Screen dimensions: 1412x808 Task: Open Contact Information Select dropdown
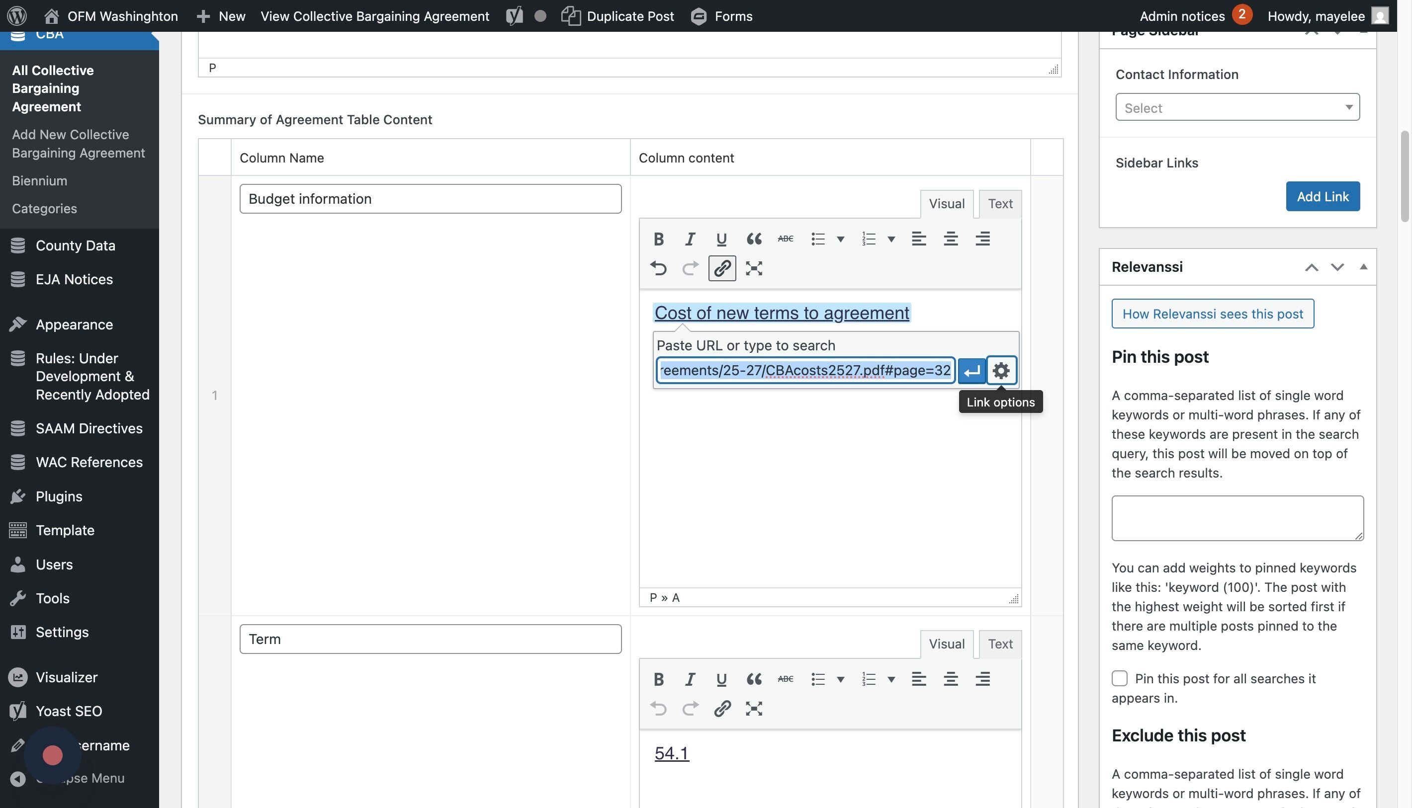click(x=1237, y=107)
